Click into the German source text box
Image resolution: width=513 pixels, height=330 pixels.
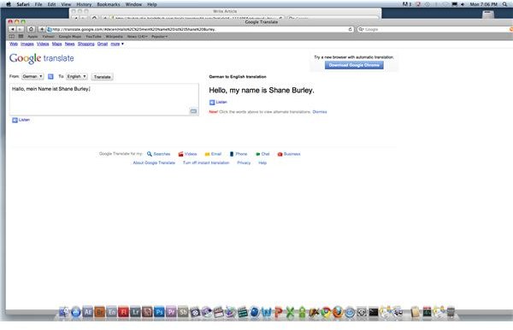pos(104,99)
